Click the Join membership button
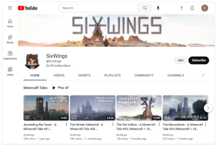Screen dimensions: 217x146 click(x=180, y=60)
